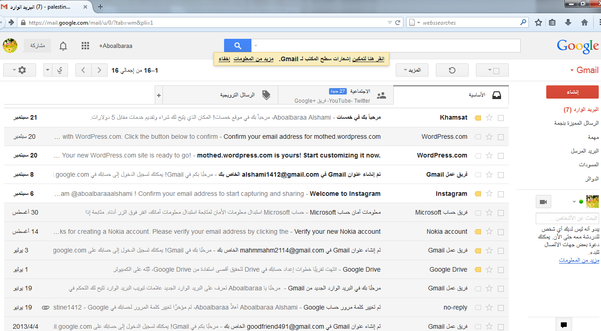Switch to الرسائل الترويجية (Promotions) tab
601x331 pixels.
(220, 95)
